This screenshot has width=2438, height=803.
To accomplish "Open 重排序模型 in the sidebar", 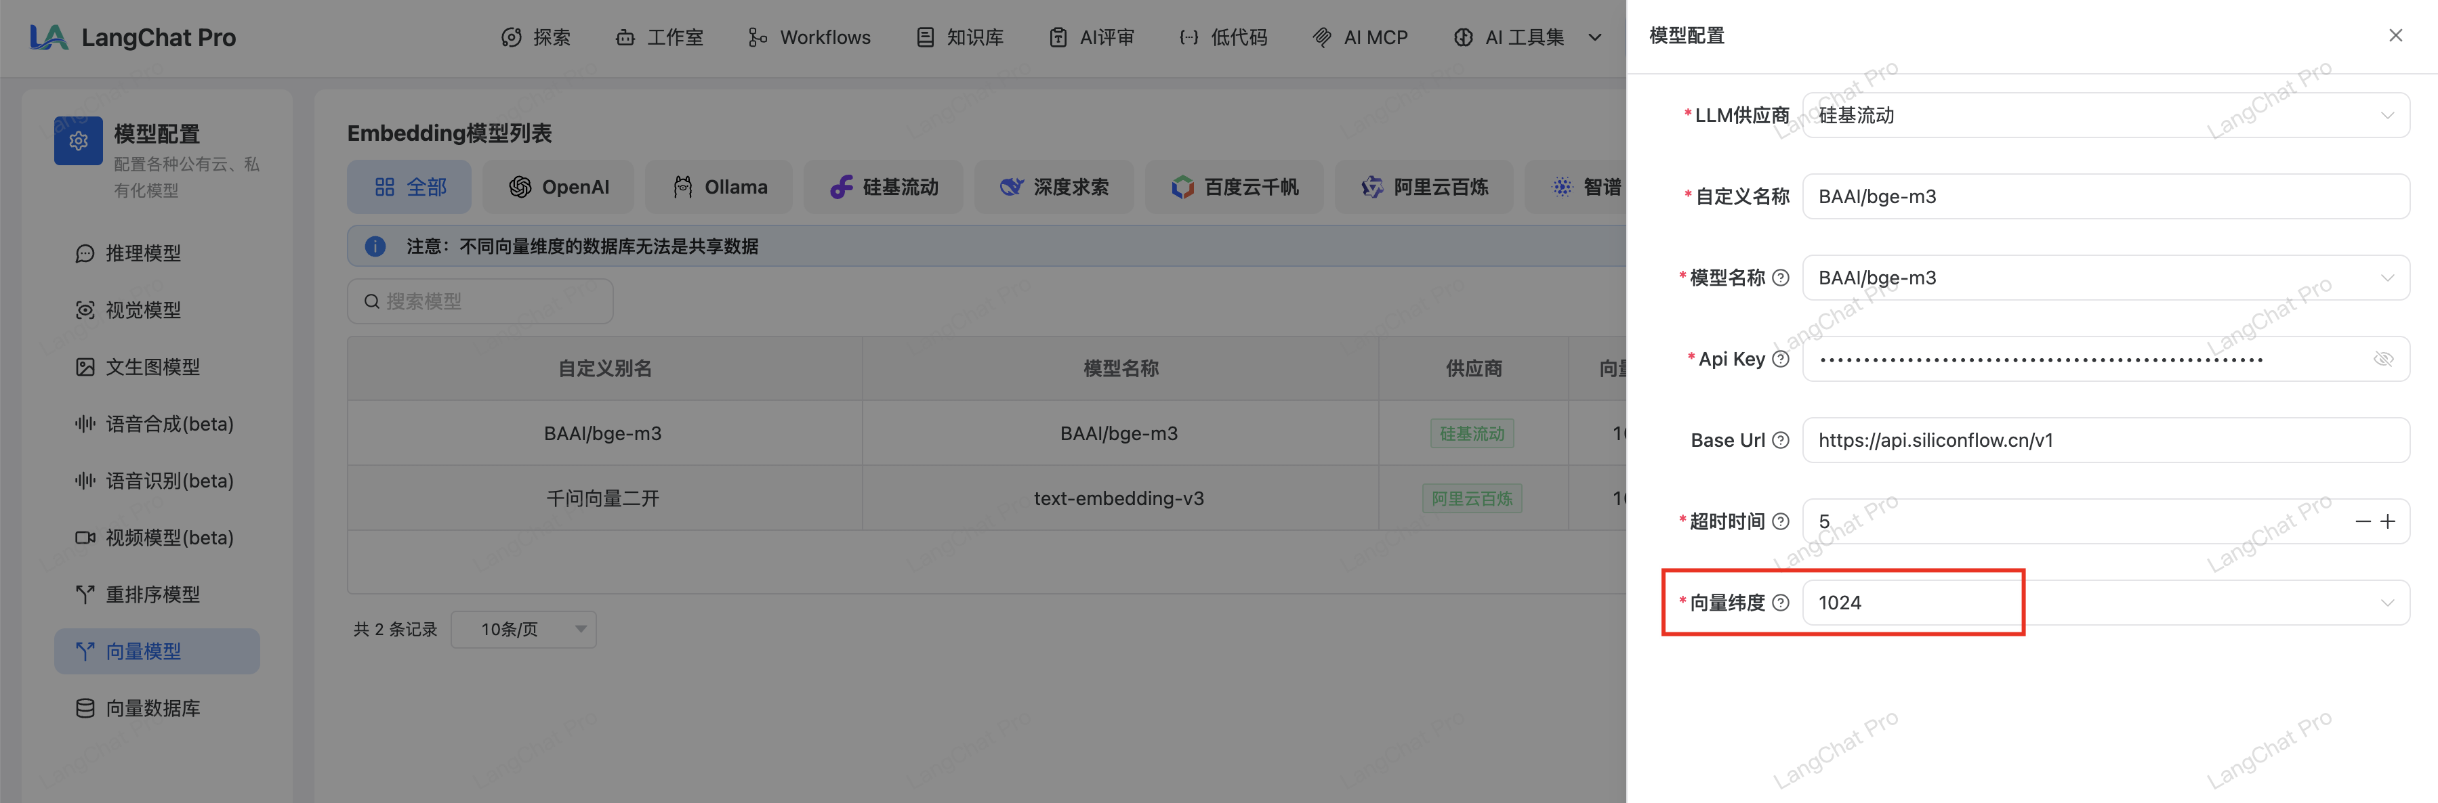I will click(152, 595).
